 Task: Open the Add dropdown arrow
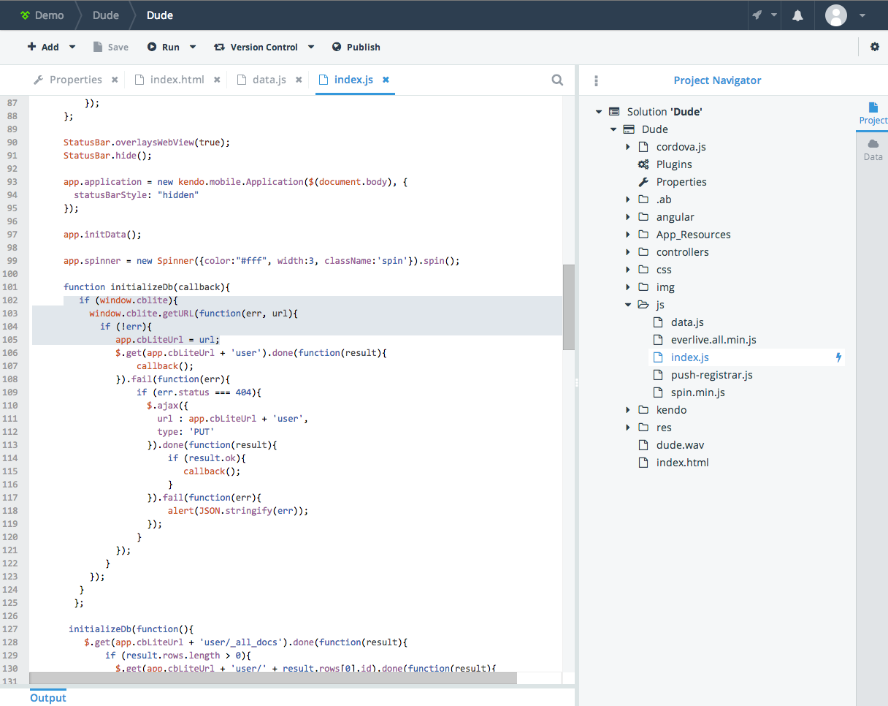pos(72,47)
